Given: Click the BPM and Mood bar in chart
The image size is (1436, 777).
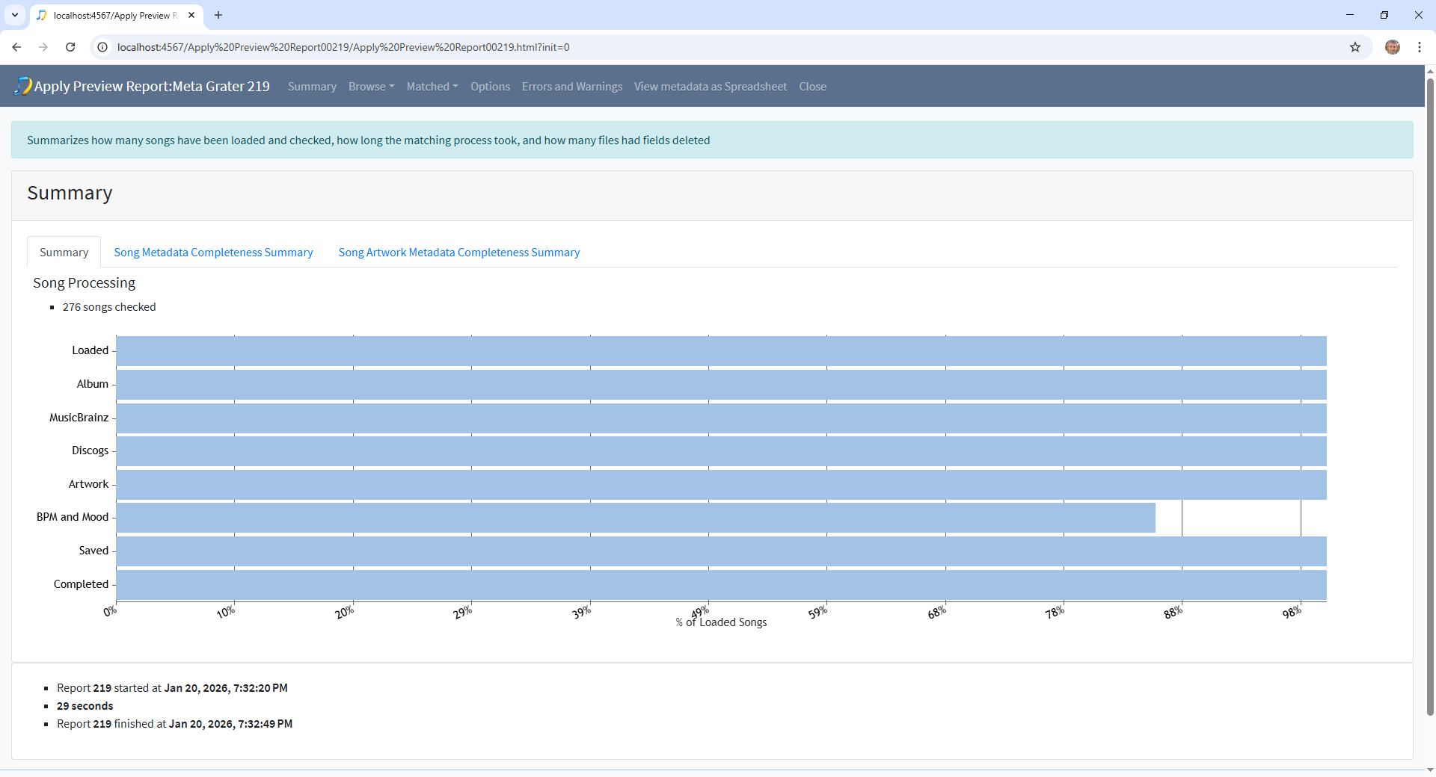Looking at the screenshot, I should pos(636,518).
